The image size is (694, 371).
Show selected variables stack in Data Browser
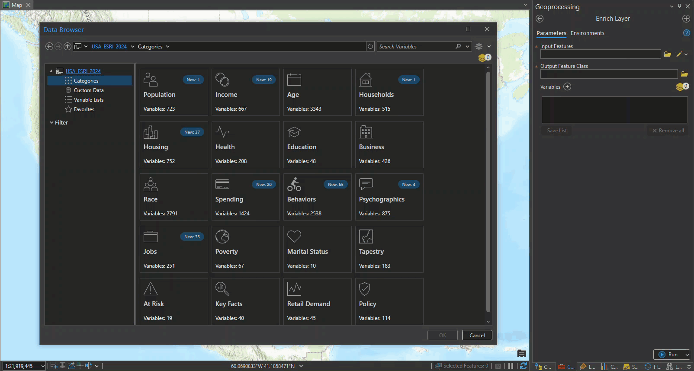484,58
